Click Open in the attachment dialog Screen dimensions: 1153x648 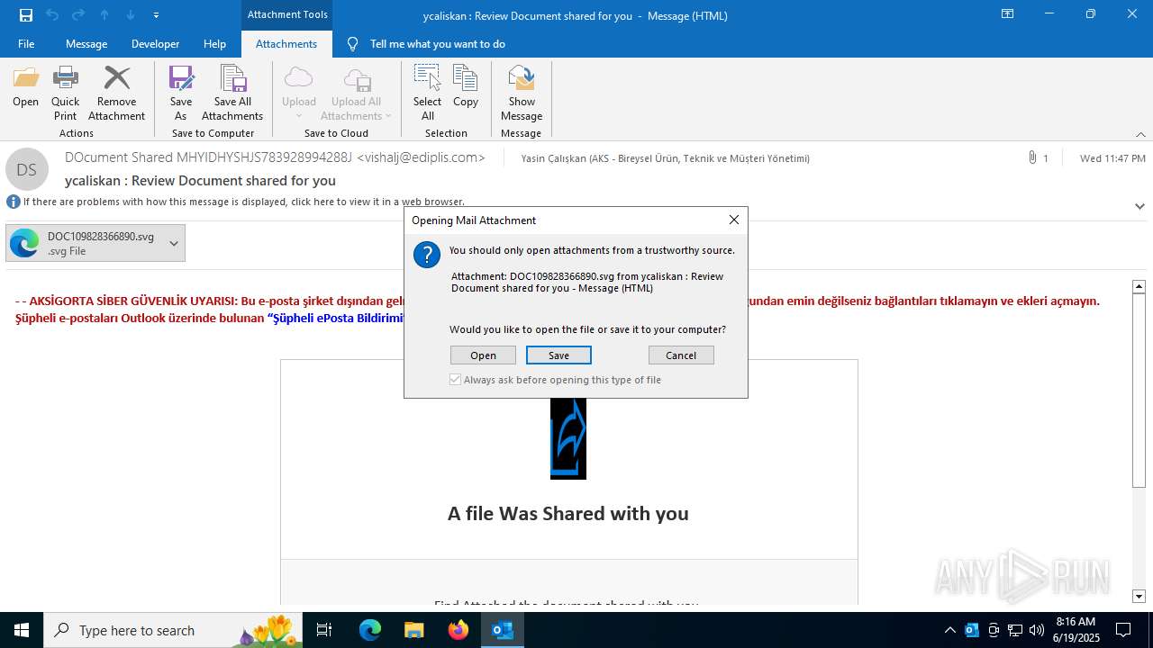pos(483,355)
